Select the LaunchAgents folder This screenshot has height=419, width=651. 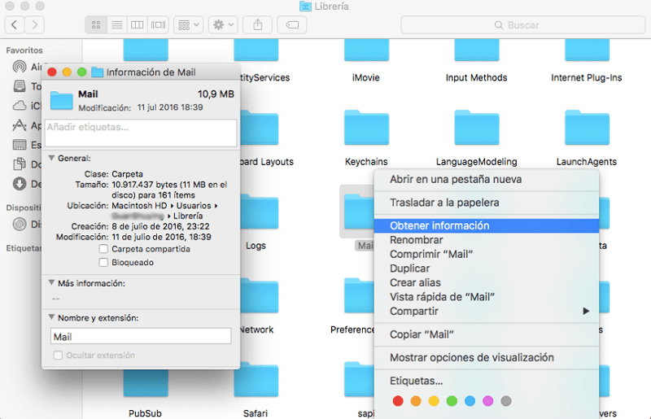tap(587, 128)
